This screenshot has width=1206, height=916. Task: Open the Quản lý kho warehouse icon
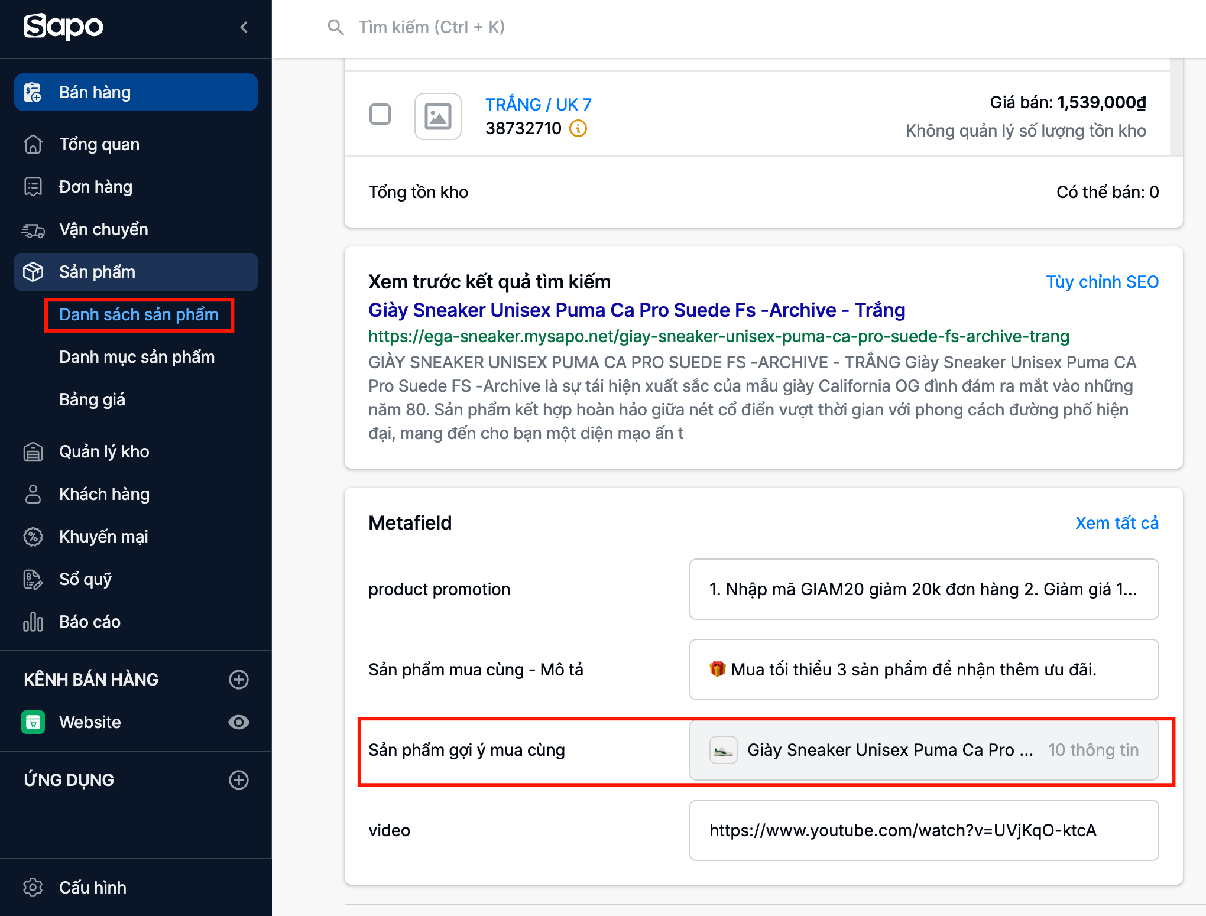(33, 452)
